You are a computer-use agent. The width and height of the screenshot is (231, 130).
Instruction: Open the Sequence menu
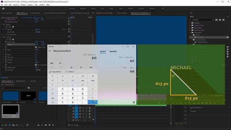(16, 5)
